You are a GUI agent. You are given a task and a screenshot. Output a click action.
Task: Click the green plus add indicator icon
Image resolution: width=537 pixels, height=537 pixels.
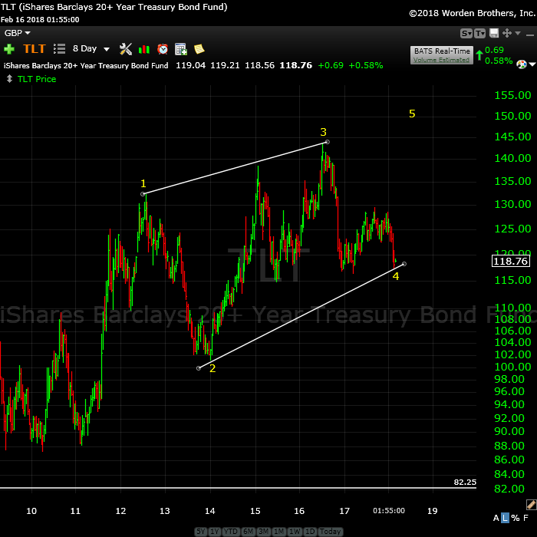(9, 49)
